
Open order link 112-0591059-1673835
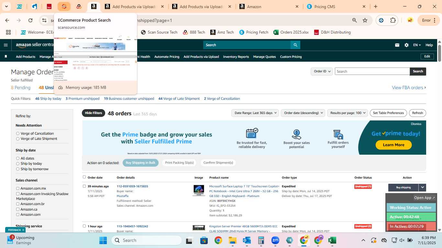click(x=132, y=186)
